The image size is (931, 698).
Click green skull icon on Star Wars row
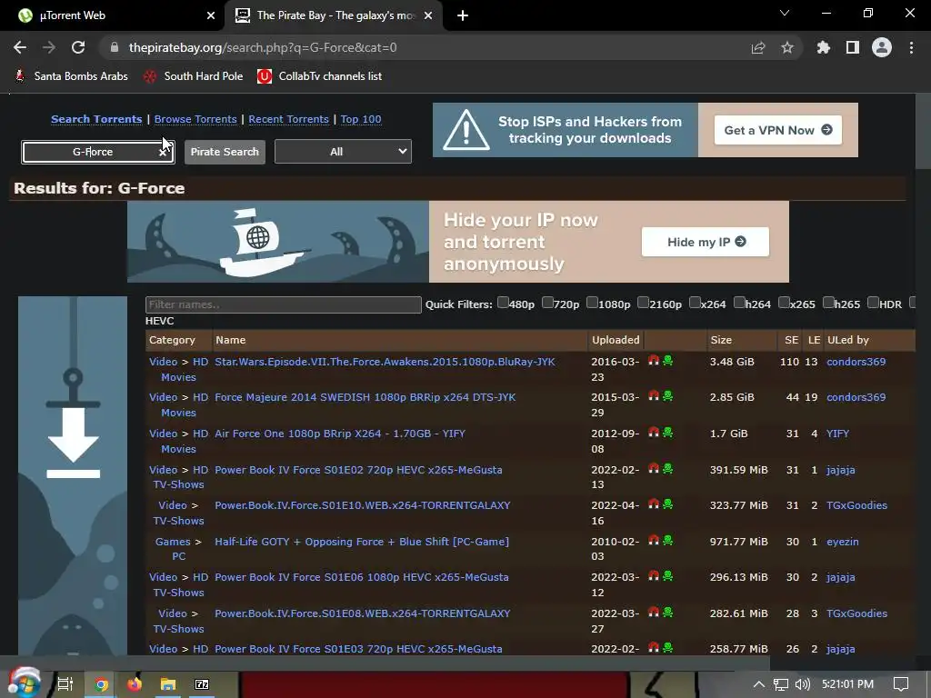[x=668, y=360]
